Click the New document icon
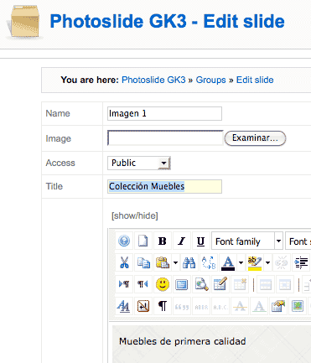Screen dimensions: 311x363 143,241
